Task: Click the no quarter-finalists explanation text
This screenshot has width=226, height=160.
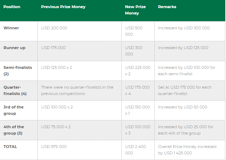Action: 77,90
